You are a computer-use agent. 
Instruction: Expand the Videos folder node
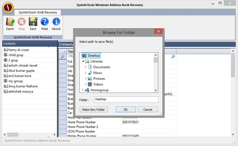point(86,84)
